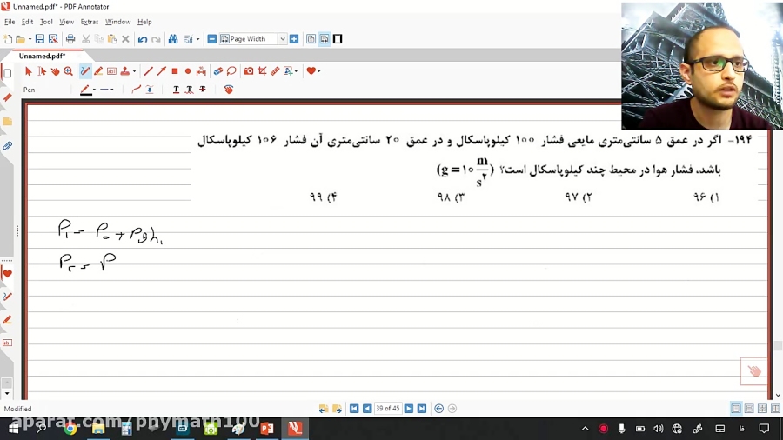
Task: Click the New document icon
Action: tap(8, 39)
